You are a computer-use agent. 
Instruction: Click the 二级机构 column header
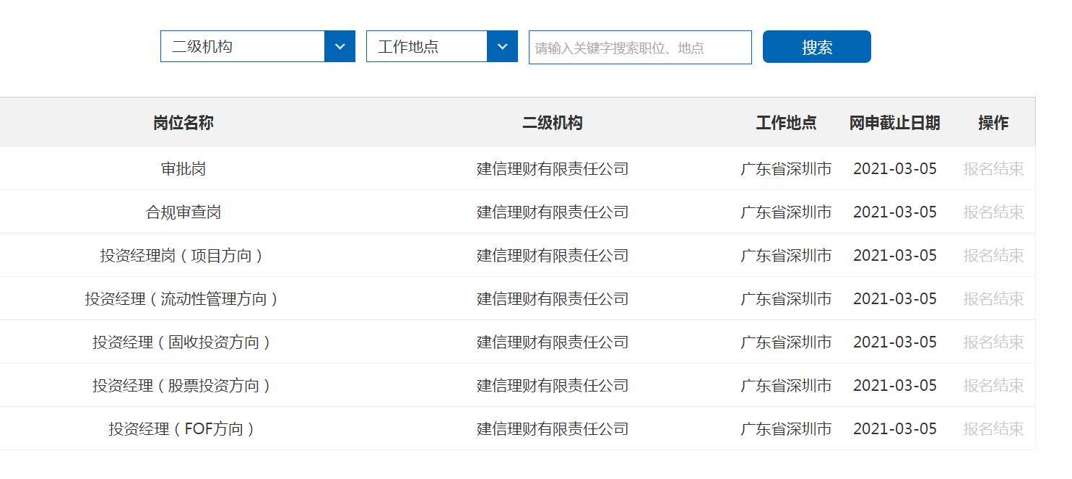(553, 123)
